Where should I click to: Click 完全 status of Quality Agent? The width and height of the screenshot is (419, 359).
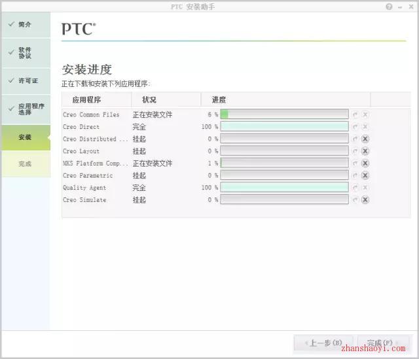[139, 188]
